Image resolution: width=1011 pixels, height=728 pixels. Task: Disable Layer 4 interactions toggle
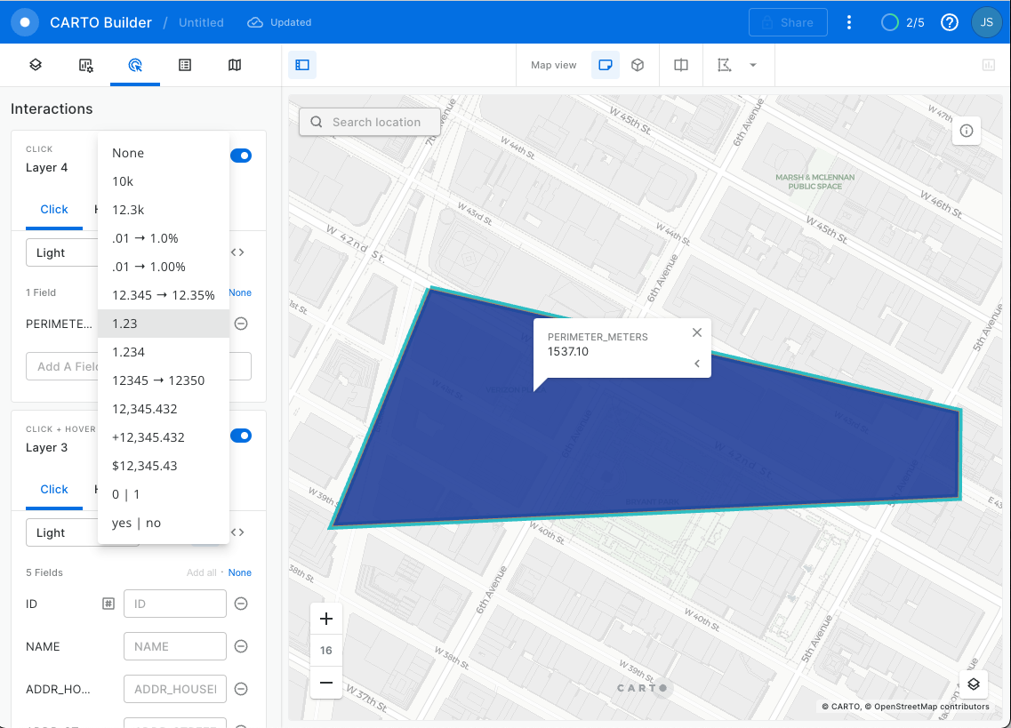pyautogui.click(x=241, y=156)
